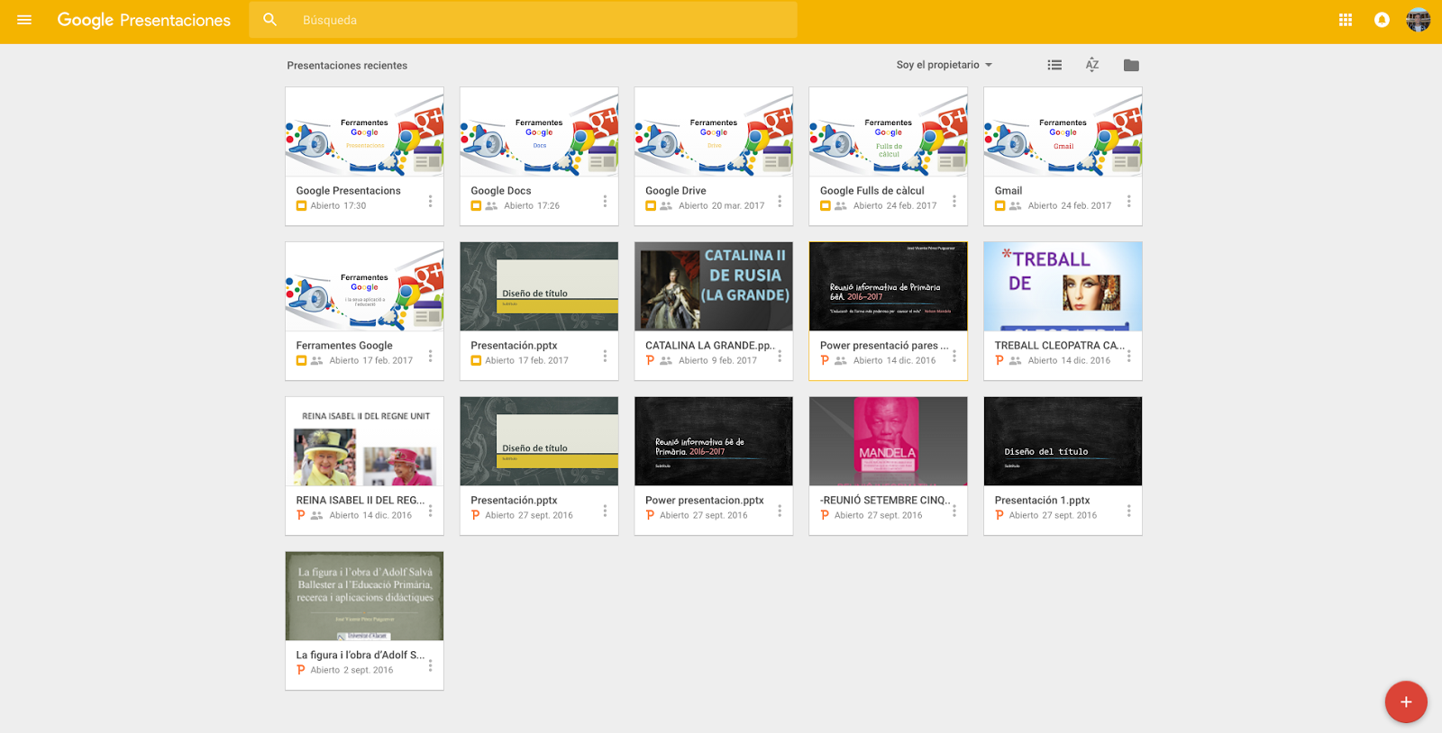Open the REINA ISABEL II thumbnail
1442x733 pixels.
(364, 441)
